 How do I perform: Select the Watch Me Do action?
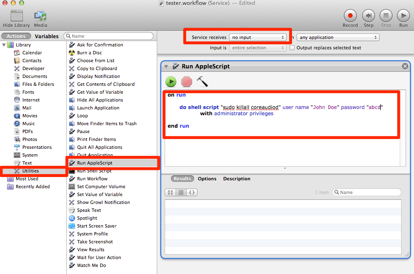pyautogui.click(x=91, y=265)
